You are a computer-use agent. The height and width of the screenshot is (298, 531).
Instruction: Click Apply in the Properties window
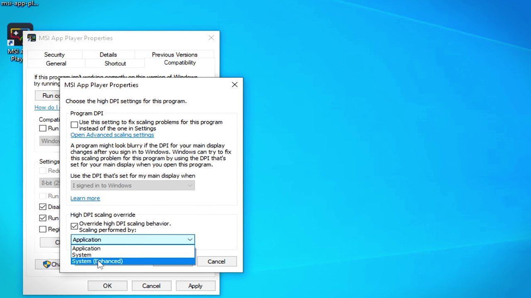pos(195,286)
